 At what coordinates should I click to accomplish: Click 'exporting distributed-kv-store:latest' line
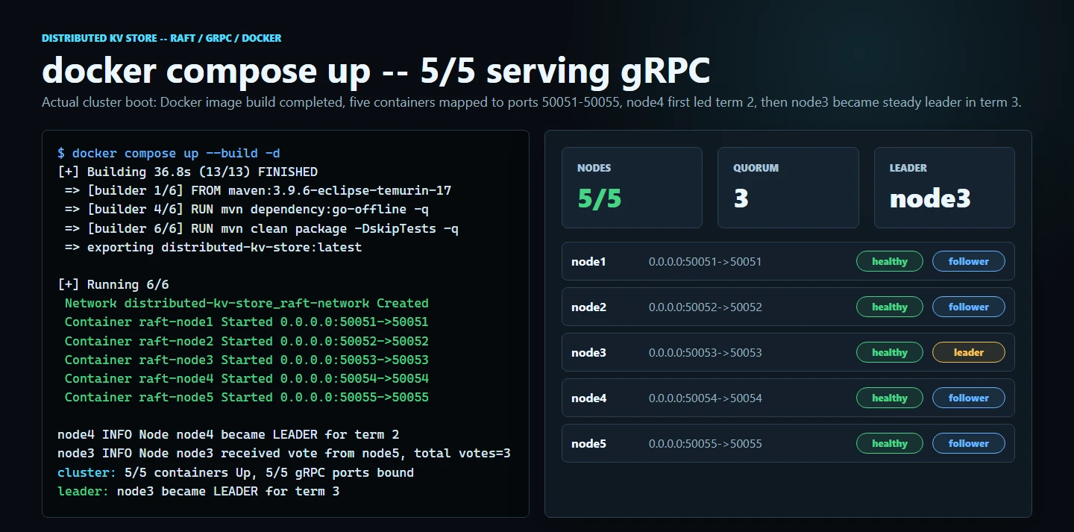point(213,247)
